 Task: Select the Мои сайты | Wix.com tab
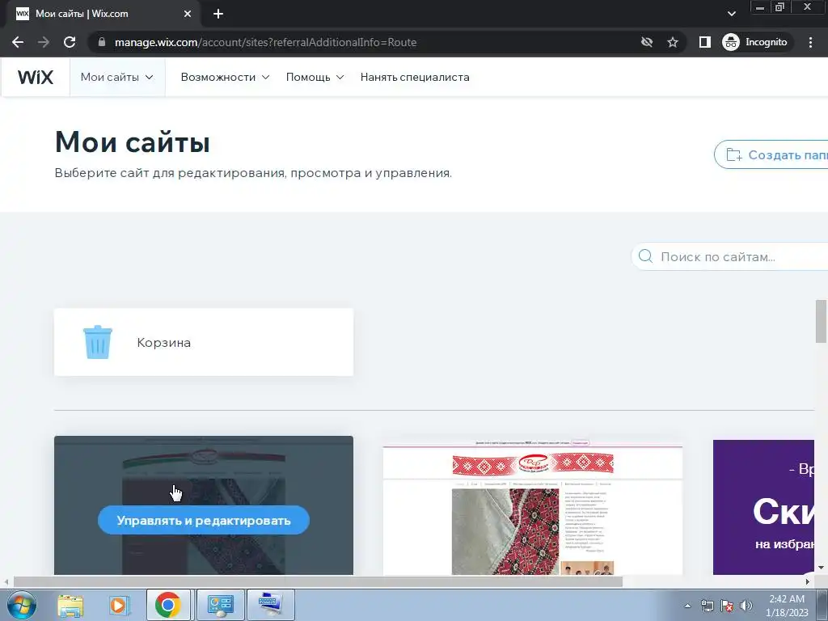pyautogui.click(x=103, y=14)
